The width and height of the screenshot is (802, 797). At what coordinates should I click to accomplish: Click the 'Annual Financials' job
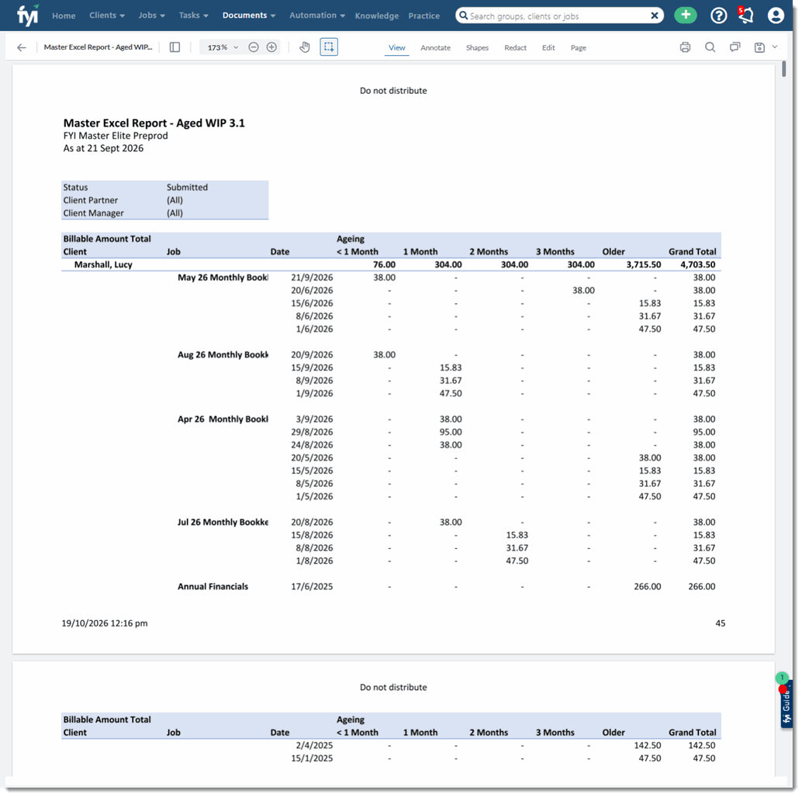tap(213, 587)
